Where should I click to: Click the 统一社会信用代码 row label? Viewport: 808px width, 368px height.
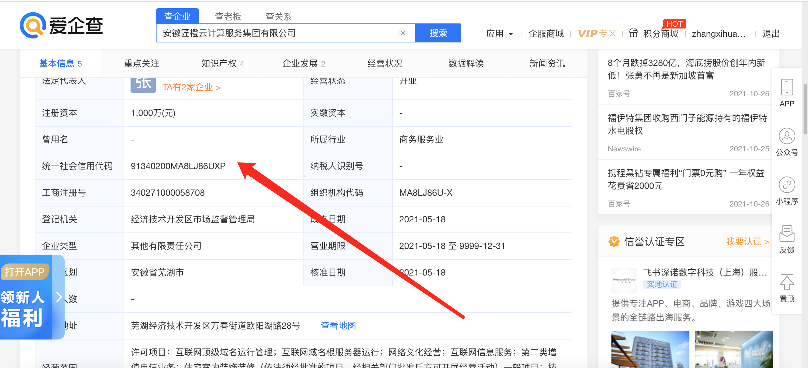tap(77, 166)
